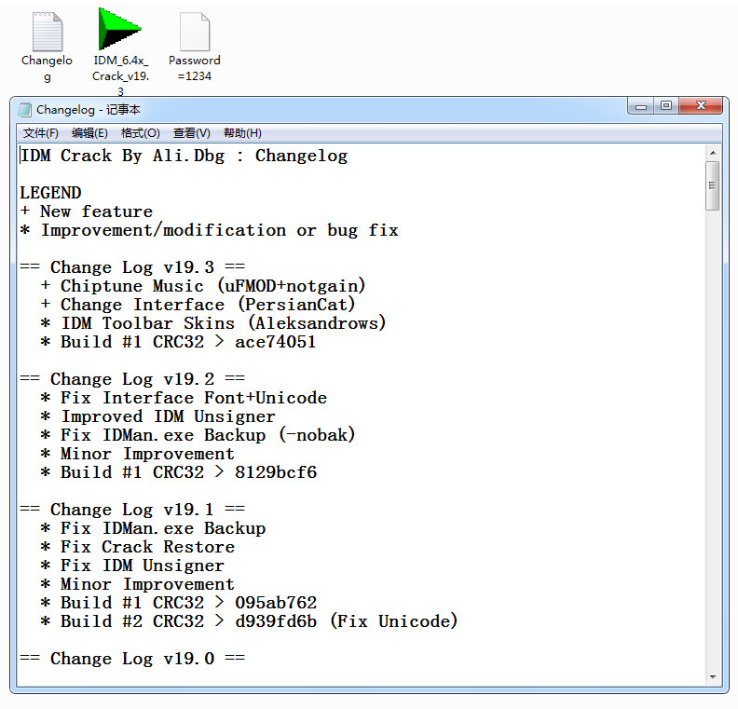Image resolution: width=738 pixels, height=709 pixels.
Task: Maximize the Changelog Notepad window
Action: click(x=666, y=106)
